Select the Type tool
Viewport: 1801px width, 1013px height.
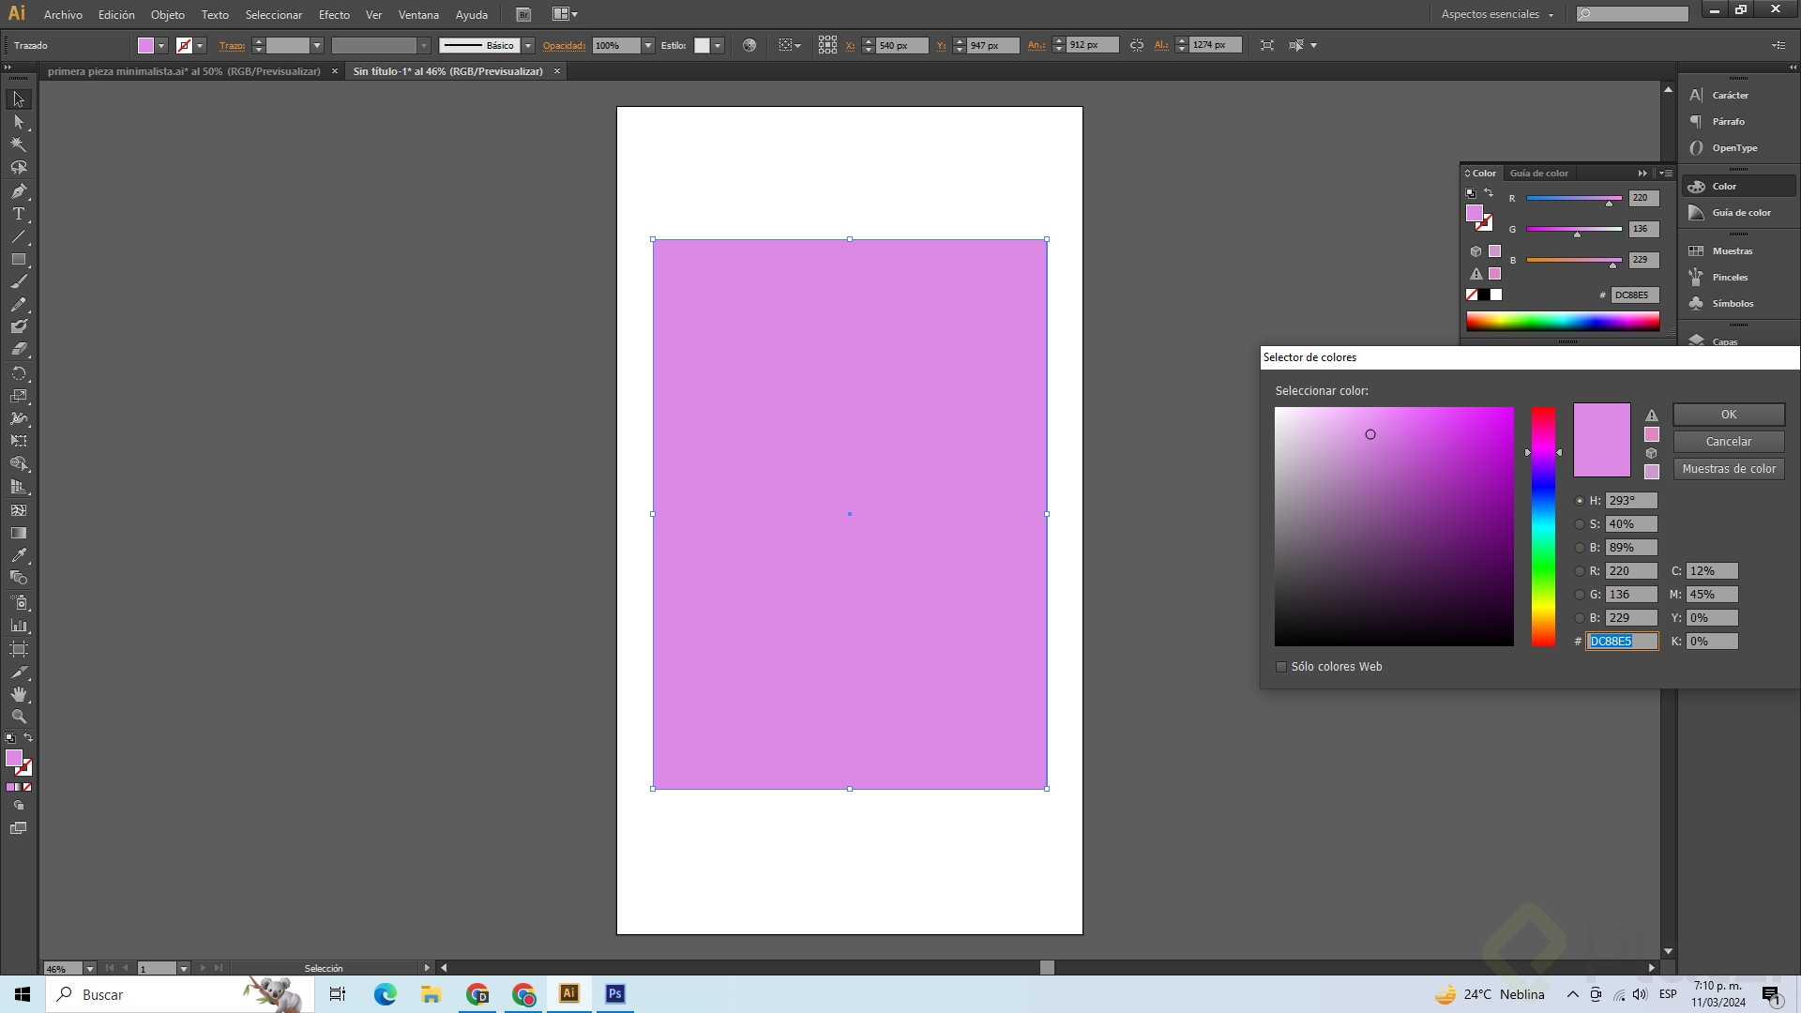pos(19,215)
